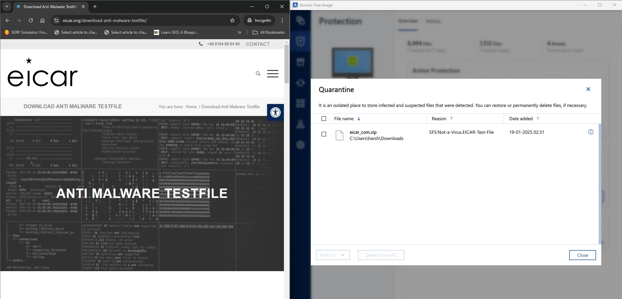The image size is (622, 299).
Task: Switch to Overview tab in Acronis
Action: point(408,21)
